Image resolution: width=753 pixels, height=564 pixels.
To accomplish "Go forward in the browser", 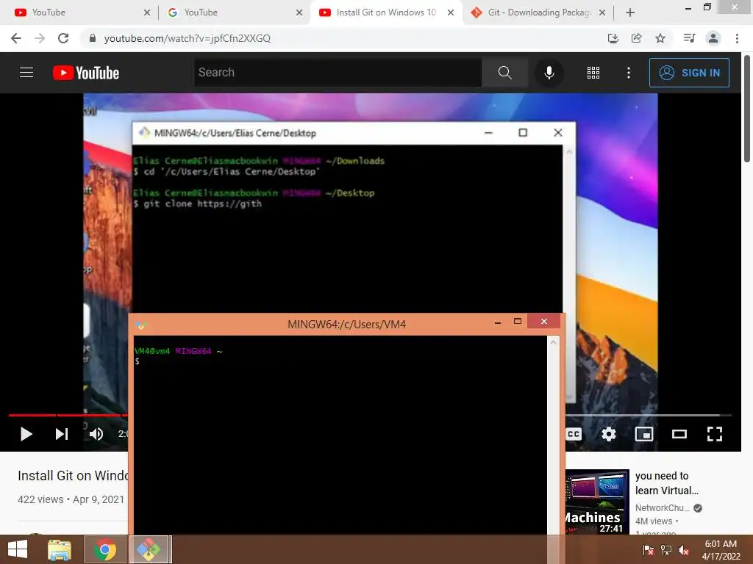I will point(40,38).
